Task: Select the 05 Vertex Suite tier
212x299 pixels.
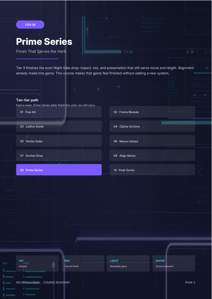Action: 59,141
